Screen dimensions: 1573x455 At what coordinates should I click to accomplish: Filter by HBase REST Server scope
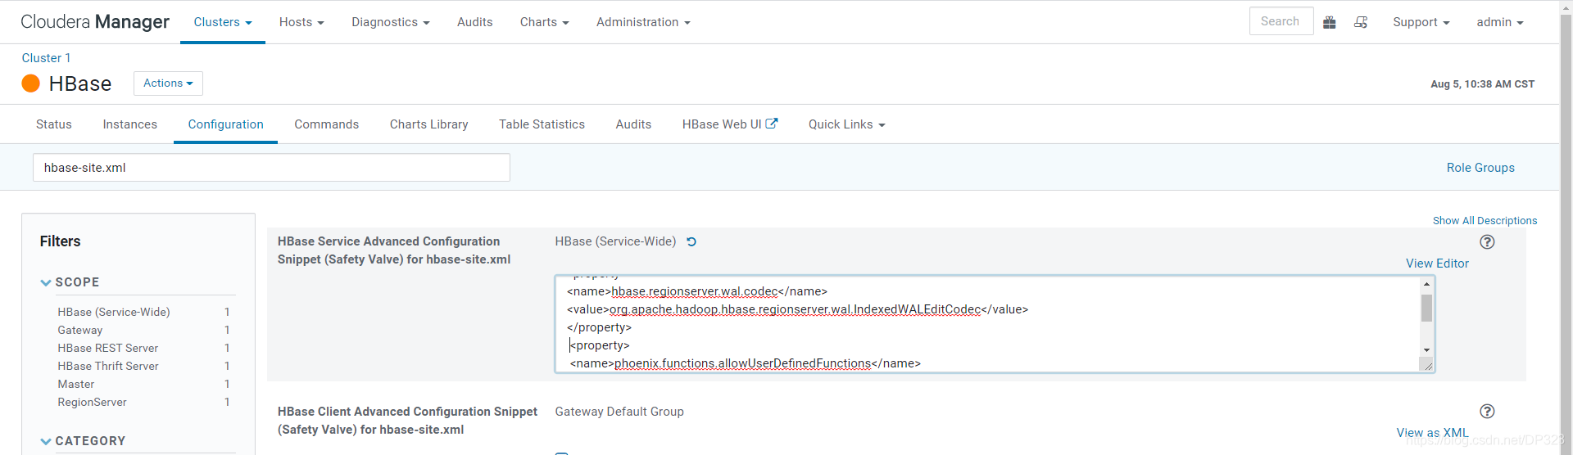click(x=108, y=348)
